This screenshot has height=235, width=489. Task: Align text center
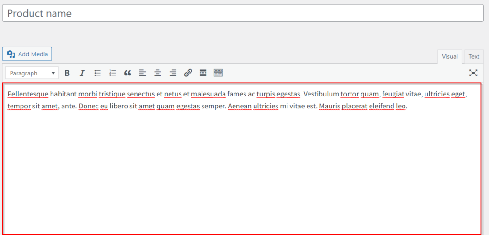coord(158,73)
